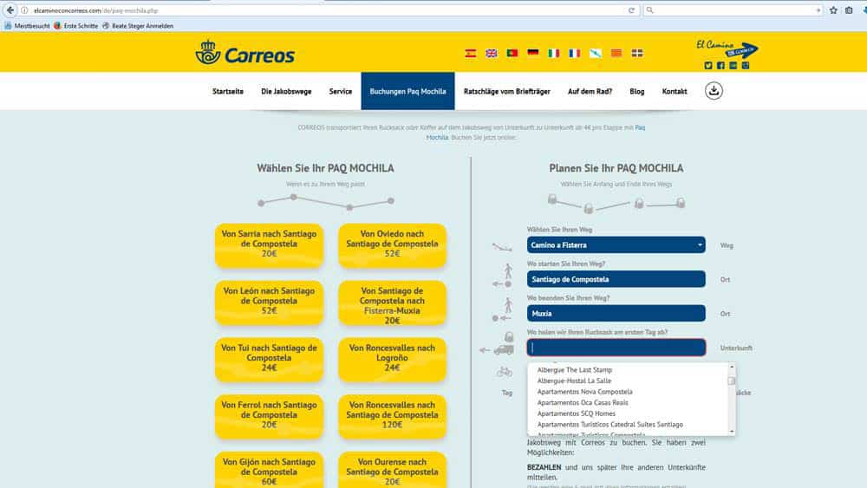The height and width of the screenshot is (488, 867).
Task: Select 'Albergue The Last Stamp' from list
Action: pyautogui.click(x=574, y=370)
